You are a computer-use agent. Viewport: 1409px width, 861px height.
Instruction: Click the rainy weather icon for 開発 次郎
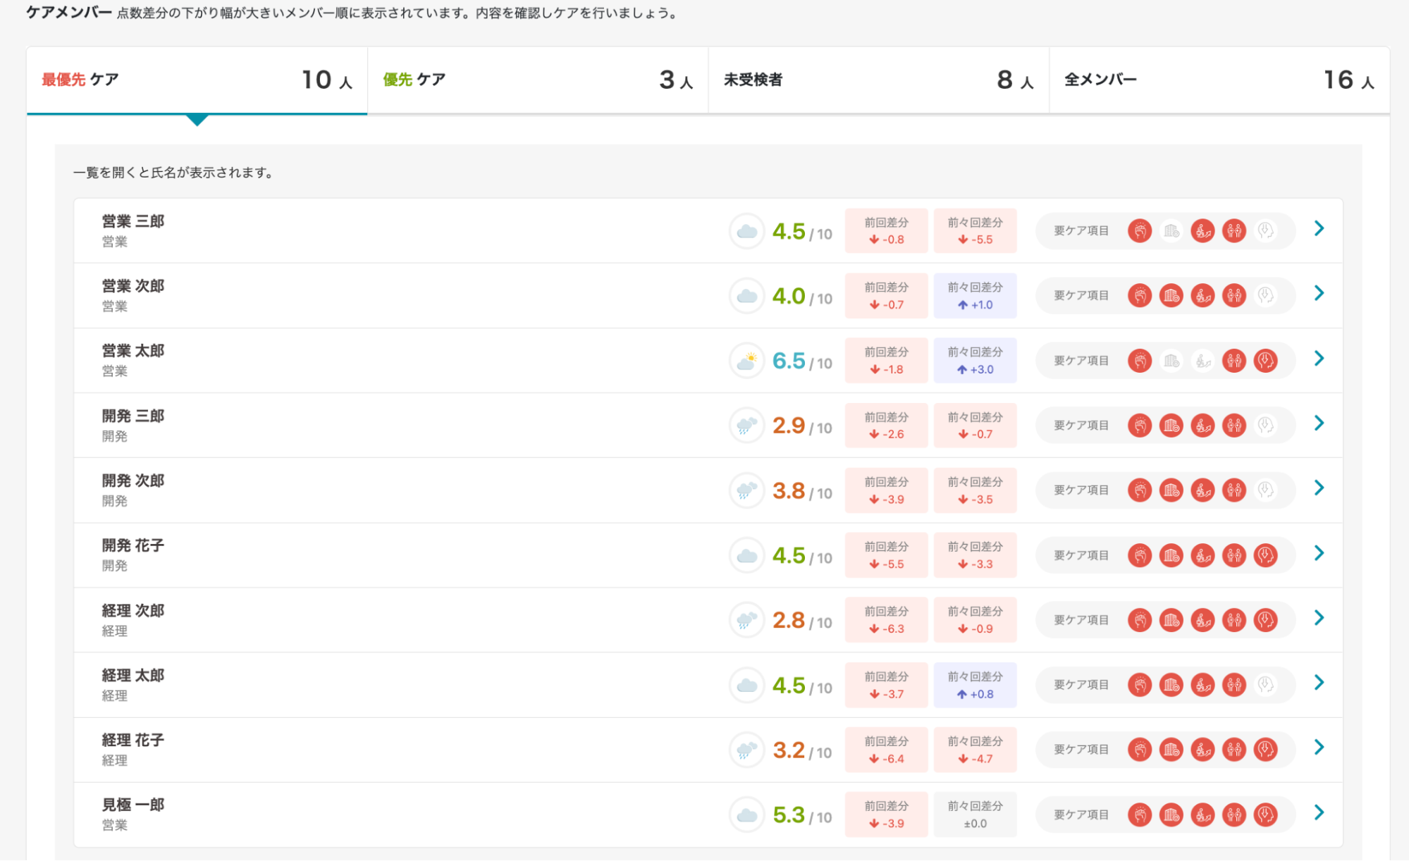(x=746, y=490)
